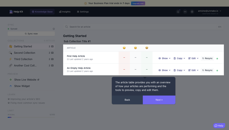Click the Upgrade now button
The image size is (229, 130).
138,3
